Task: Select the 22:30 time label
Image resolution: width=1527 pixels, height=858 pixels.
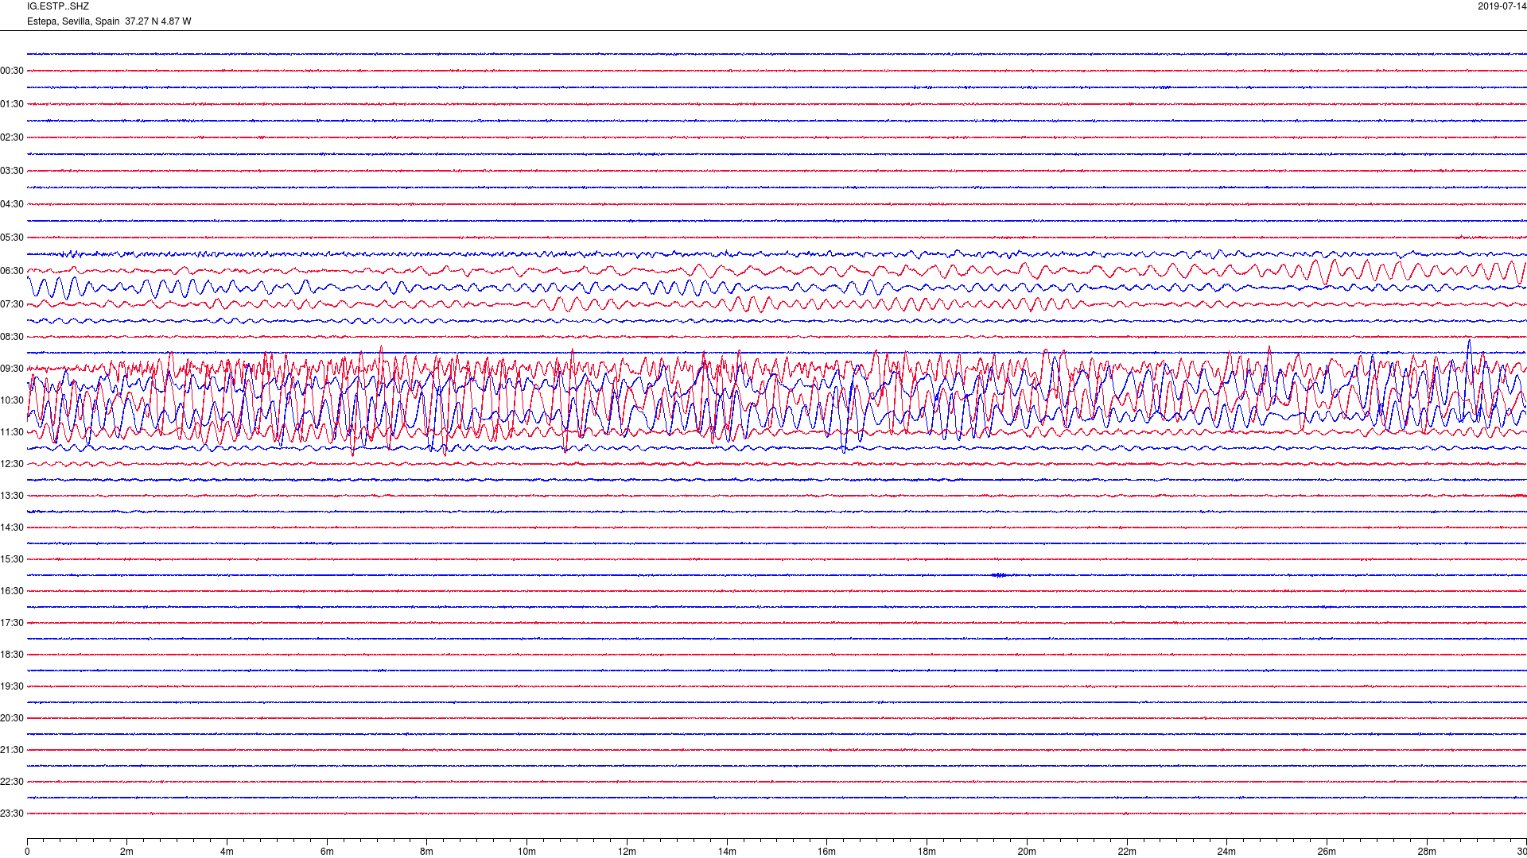Action: (x=12, y=782)
